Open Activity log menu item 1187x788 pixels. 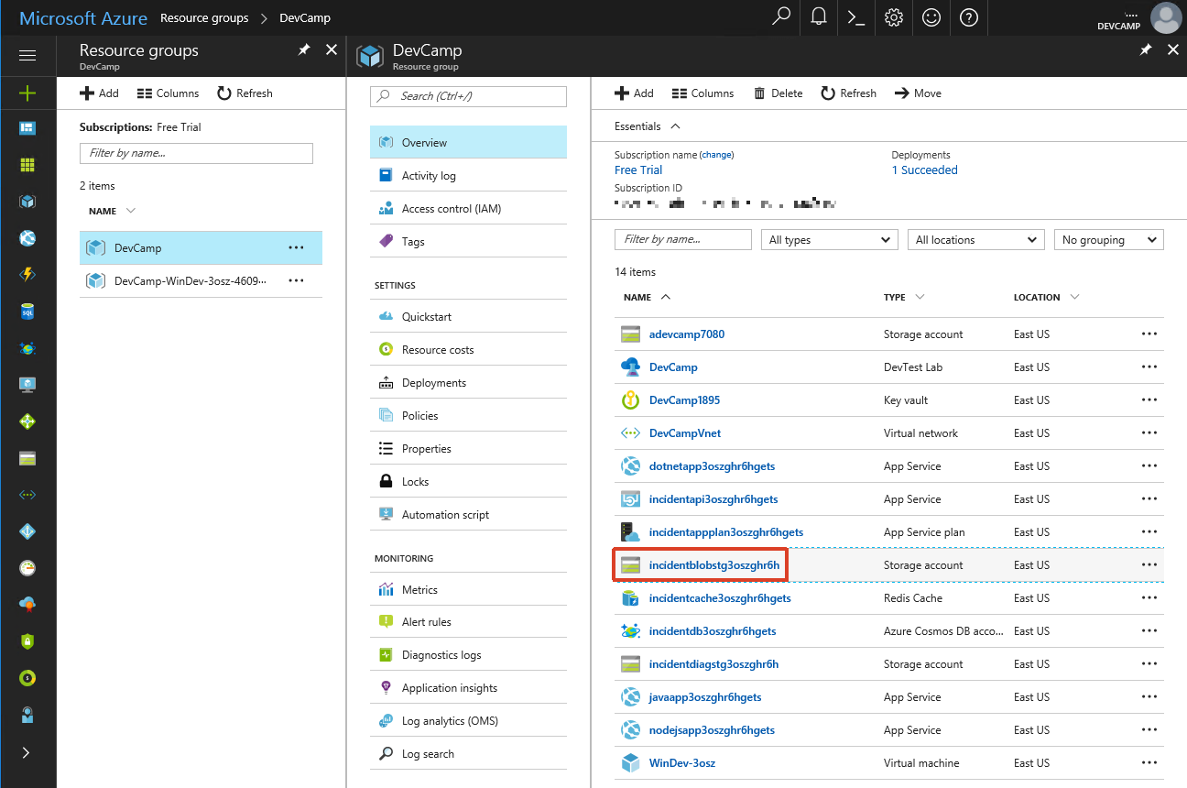[x=468, y=176]
